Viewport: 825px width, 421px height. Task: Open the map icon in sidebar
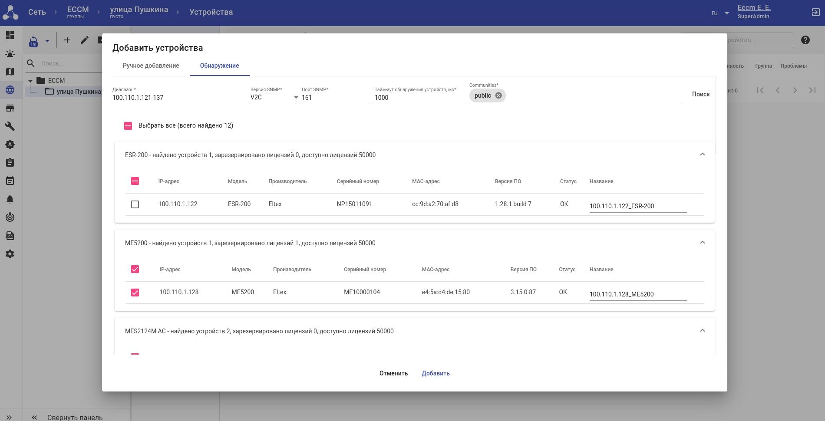coord(10,72)
